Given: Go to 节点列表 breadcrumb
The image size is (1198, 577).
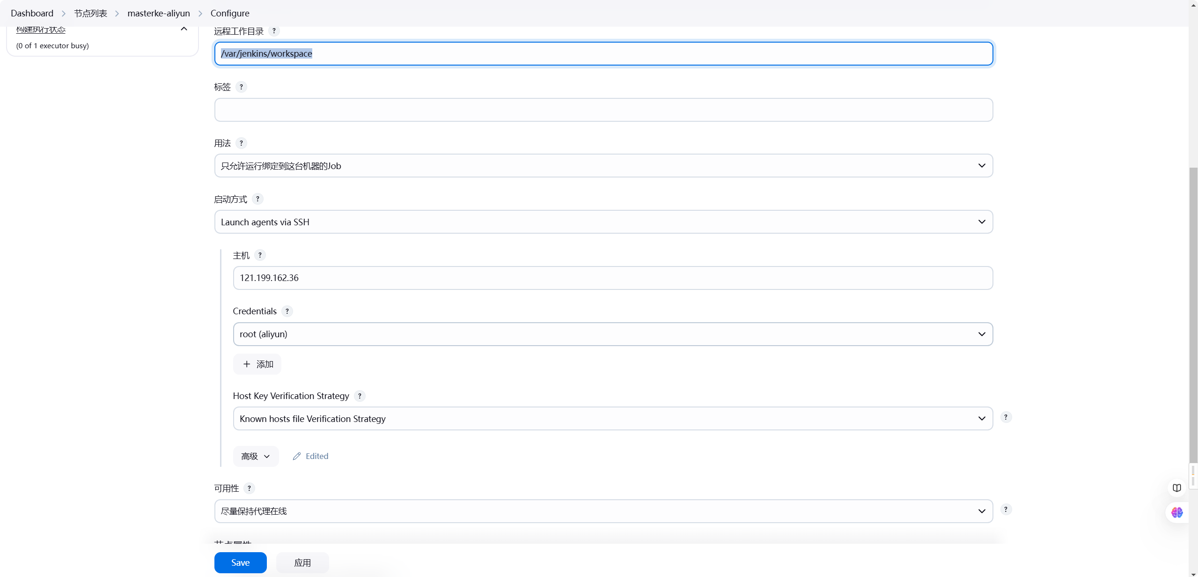Looking at the screenshot, I should pyautogui.click(x=90, y=14).
